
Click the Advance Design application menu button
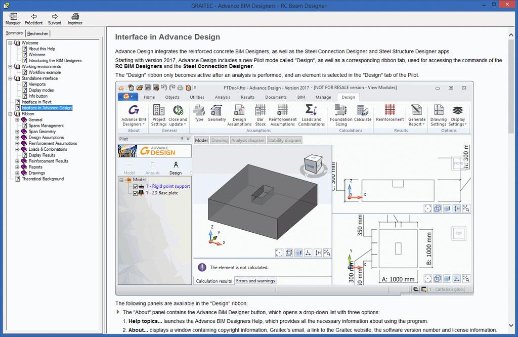pyautogui.click(x=128, y=97)
